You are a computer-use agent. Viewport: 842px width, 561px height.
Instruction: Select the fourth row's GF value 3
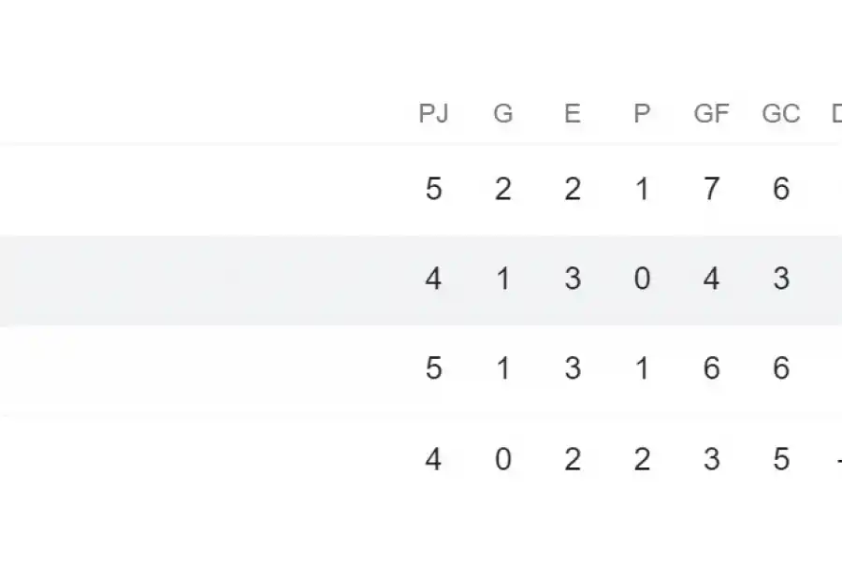click(x=711, y=459)
